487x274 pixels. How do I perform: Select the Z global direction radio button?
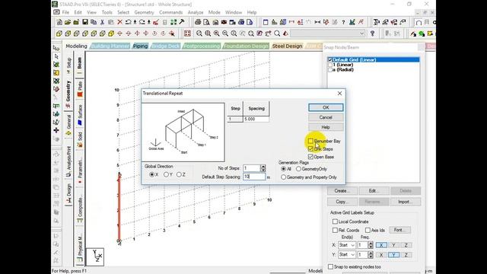pos(179,174)
